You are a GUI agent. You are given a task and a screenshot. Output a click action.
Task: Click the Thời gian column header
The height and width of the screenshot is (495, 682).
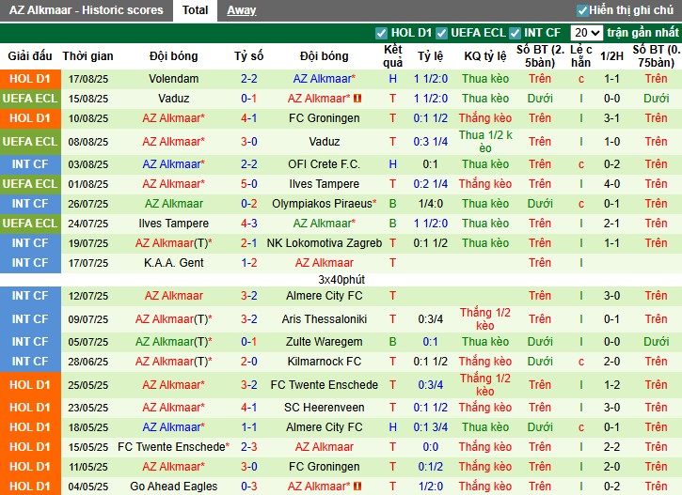[x=87, y=56]
